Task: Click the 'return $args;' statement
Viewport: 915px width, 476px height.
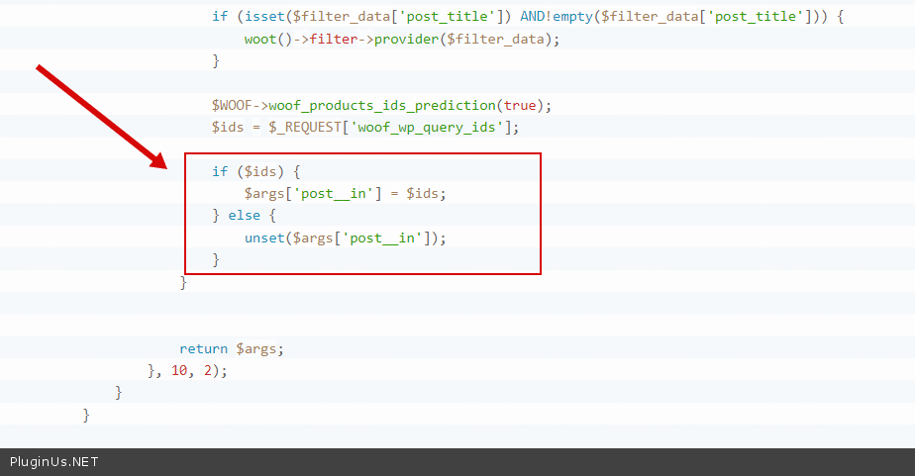Action: pyautogui.click(x=232, y=348)
